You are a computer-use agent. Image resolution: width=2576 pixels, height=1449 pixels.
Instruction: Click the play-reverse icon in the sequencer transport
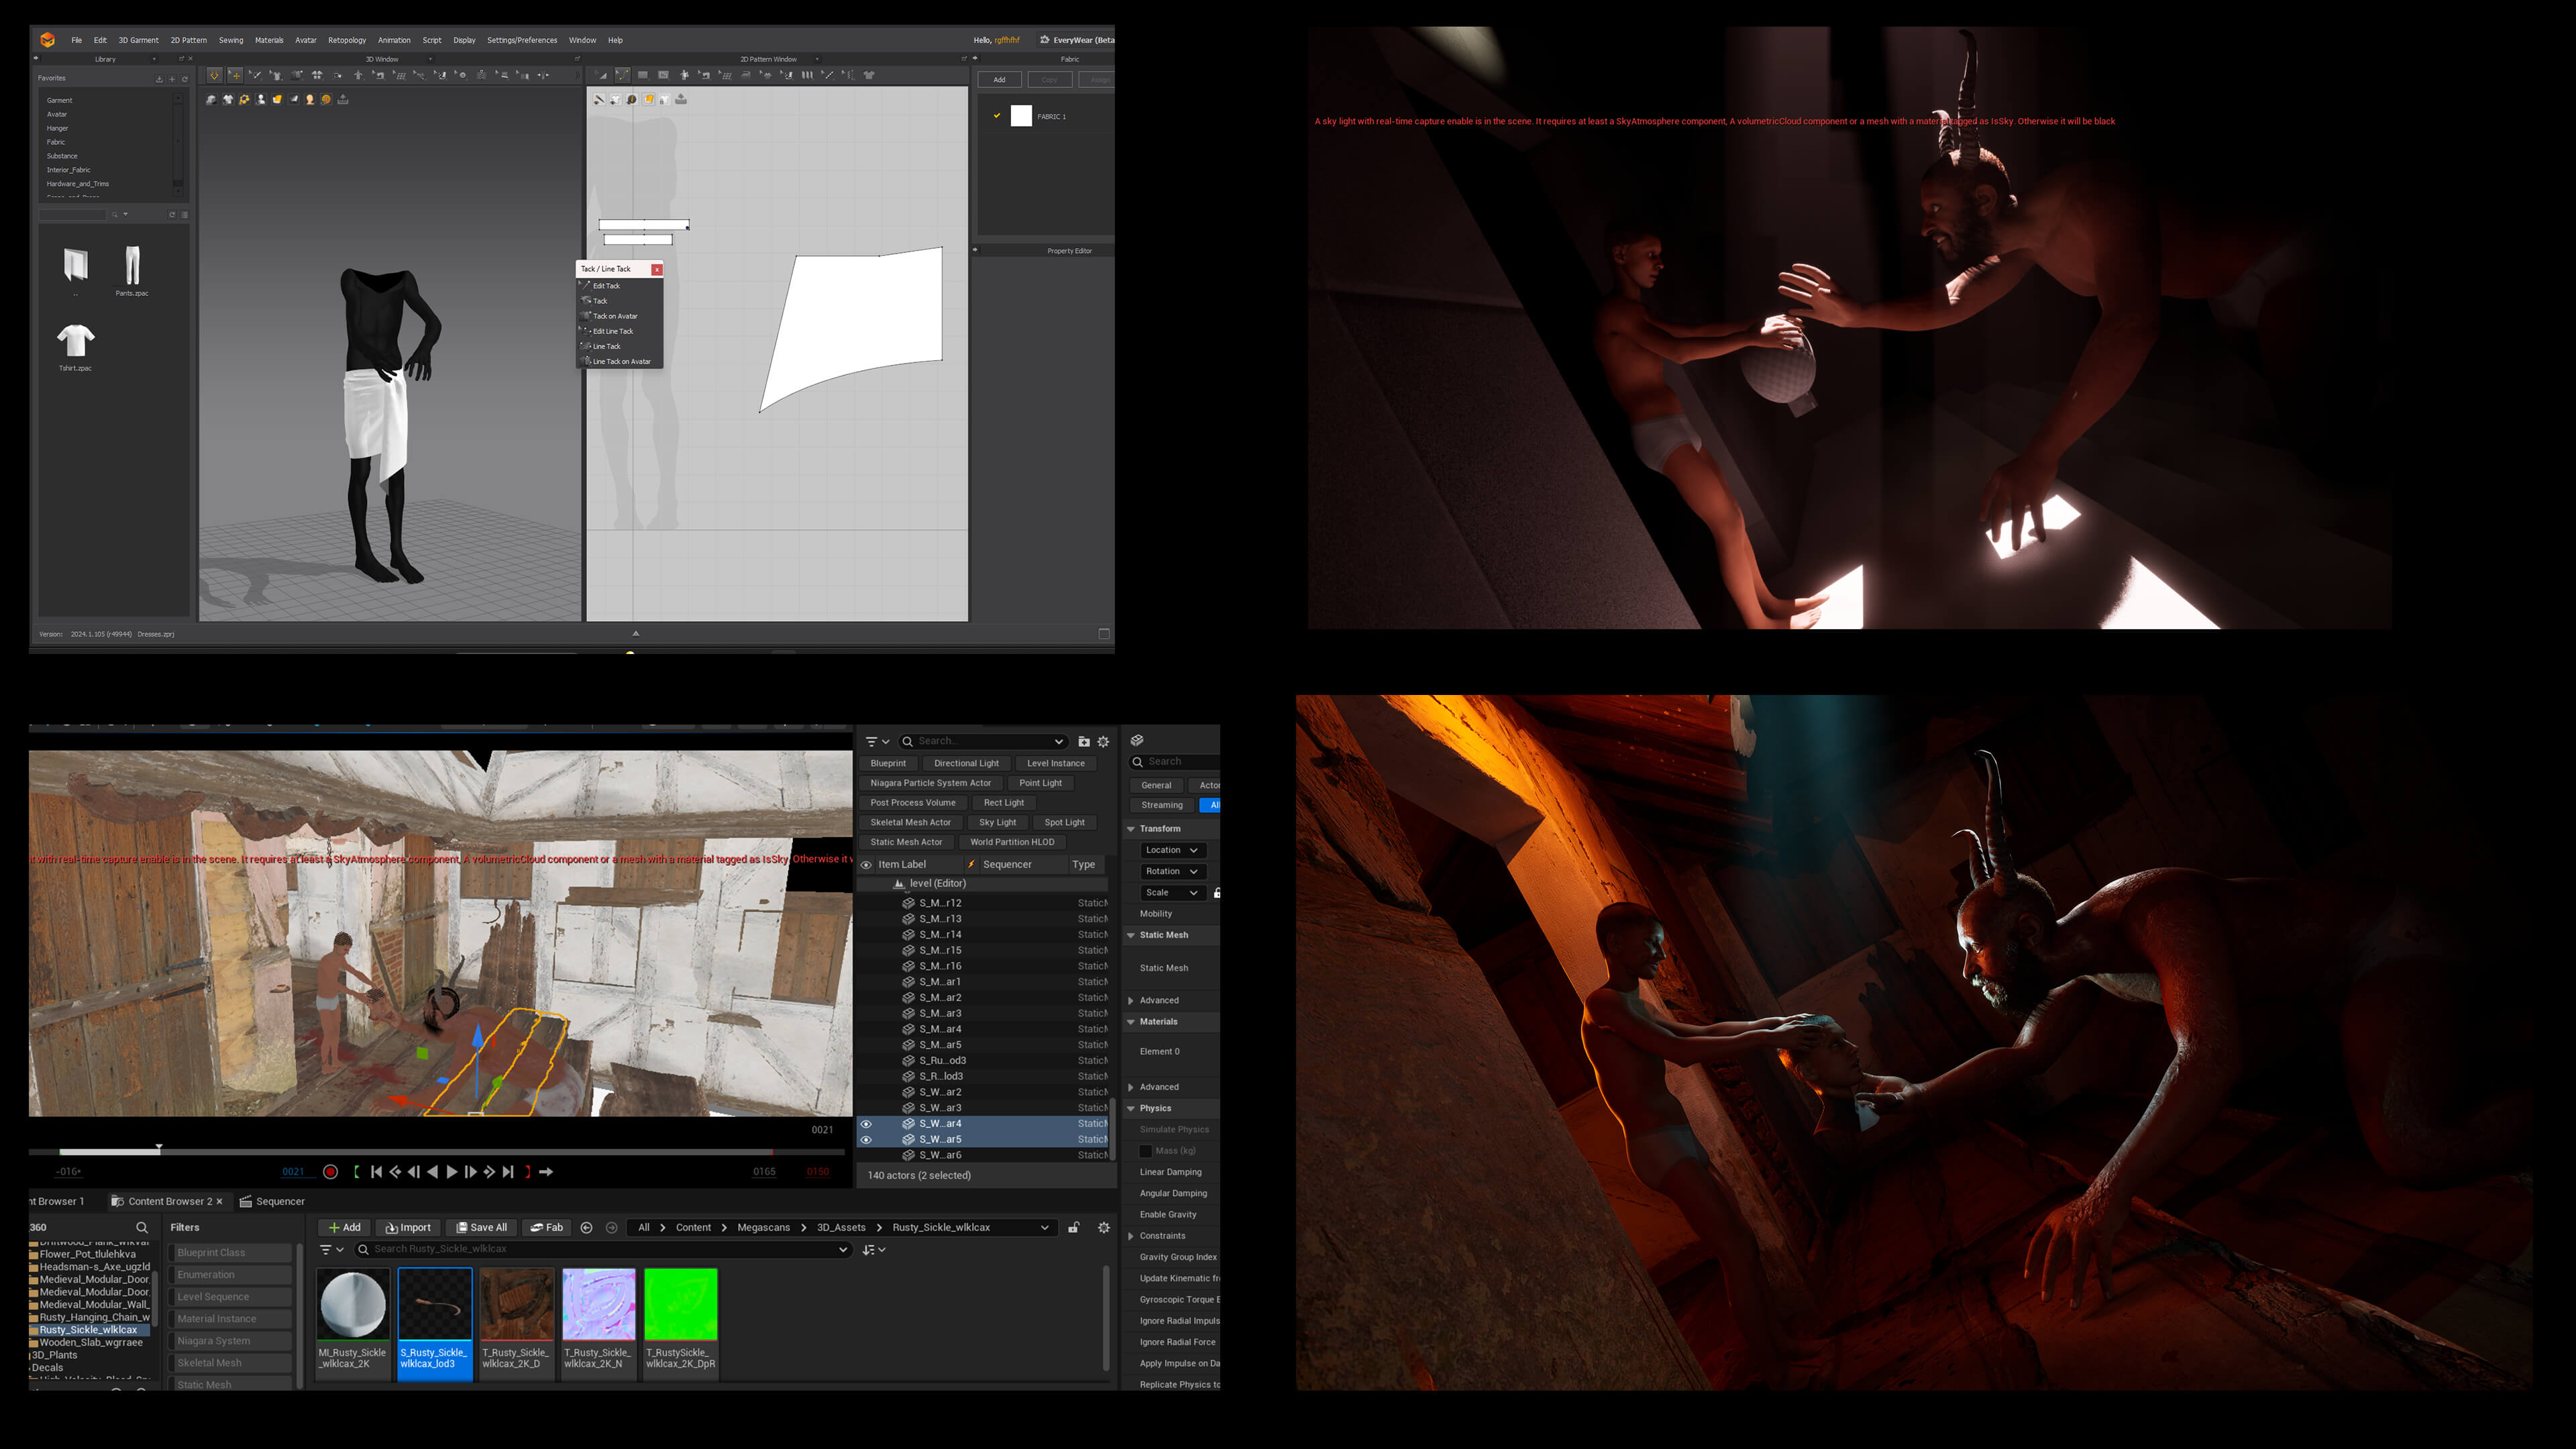[432, 1172]
